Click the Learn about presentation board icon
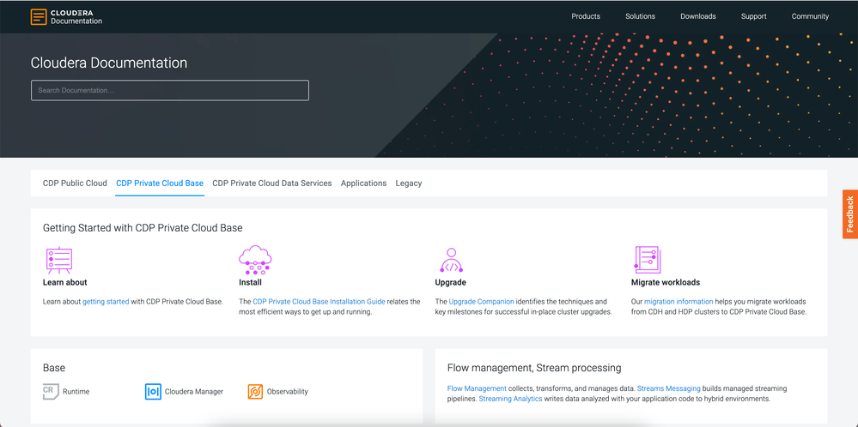The width and height of the screenshot is (858, 427). click(x=59, y=260)
